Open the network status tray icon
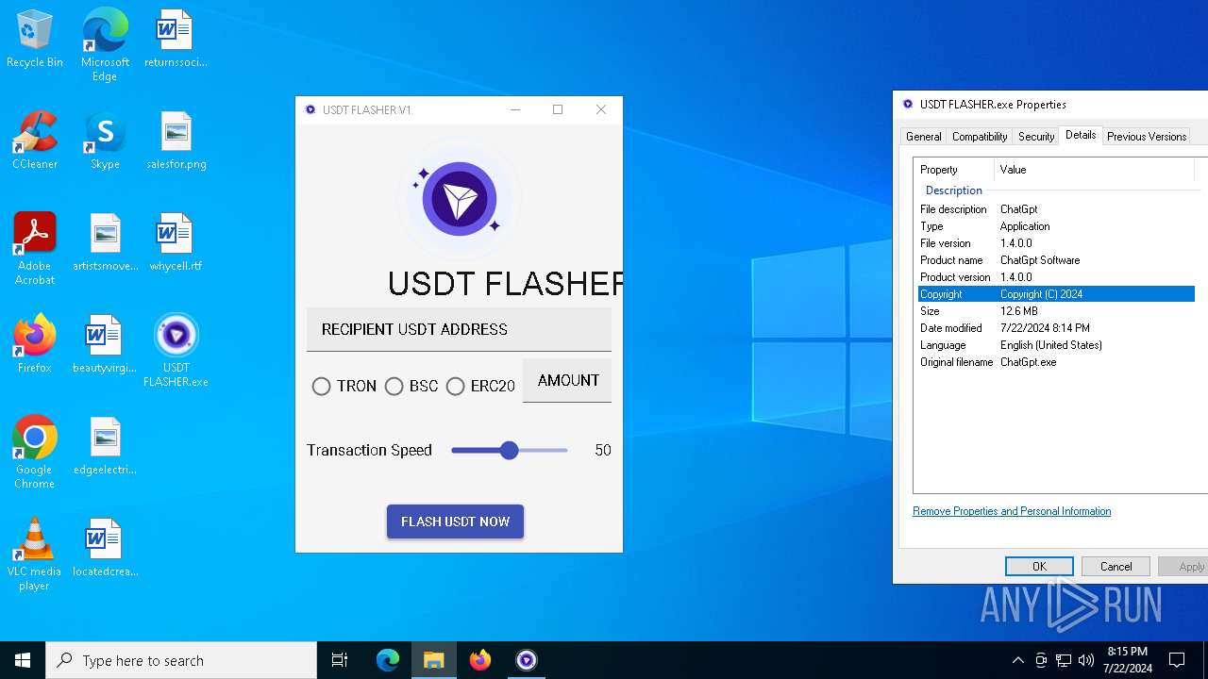1208x679 pixels. pyautogui.click(x=1064, y=660)
